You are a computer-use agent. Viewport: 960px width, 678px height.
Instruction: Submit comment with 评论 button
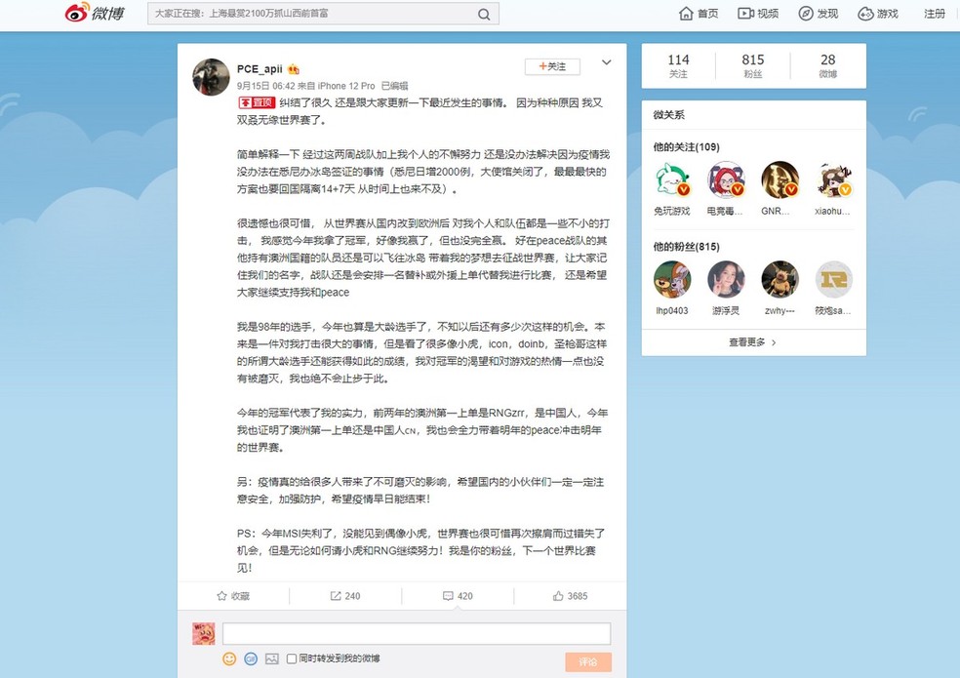[587, 661]
